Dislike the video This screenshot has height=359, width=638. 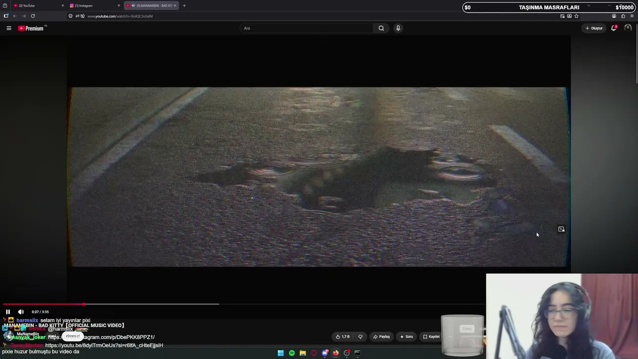tap(360, 337)
